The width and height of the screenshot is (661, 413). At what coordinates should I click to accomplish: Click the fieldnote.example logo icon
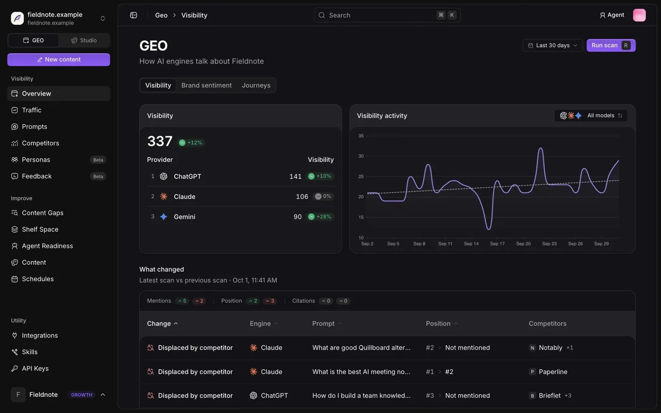tap(17, 18)
